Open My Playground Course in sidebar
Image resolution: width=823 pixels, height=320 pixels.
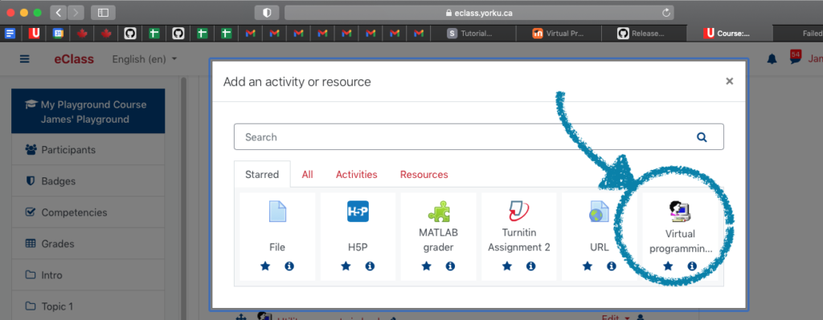coord(88,111)
